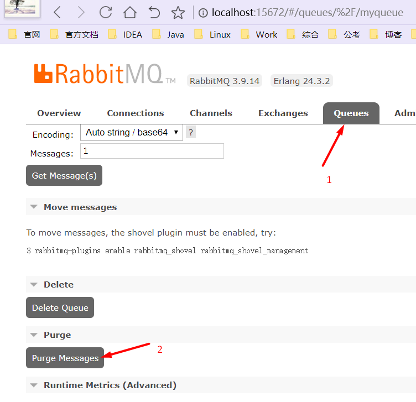Click the site info icon in address bar
This screenshot has height=402, width=416.
[x=203, y=13]
